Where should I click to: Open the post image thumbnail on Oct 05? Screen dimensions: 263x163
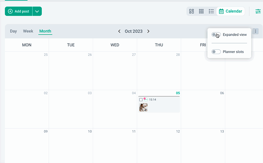143,107
